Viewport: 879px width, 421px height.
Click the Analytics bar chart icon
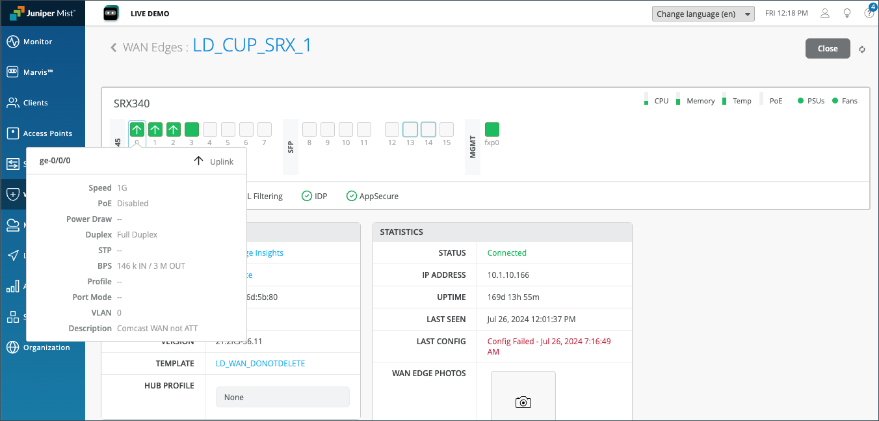click(12, 286)
